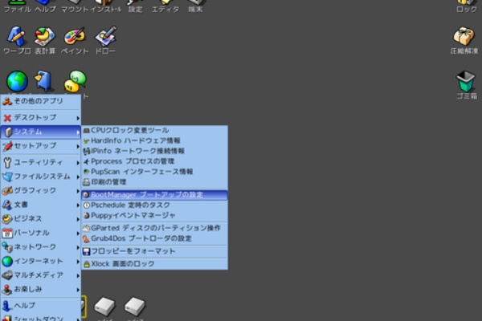The height and width of the screenshot is (321, 482).
Task: Select Grub4Dos ブートローダの設定
Action: click(154, 238)
